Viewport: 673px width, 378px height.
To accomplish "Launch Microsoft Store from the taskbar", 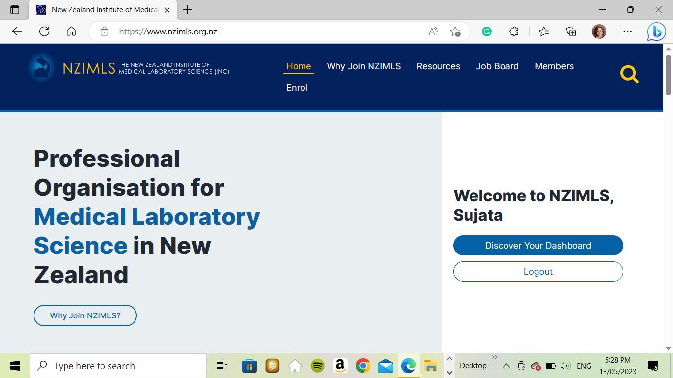I will click(249, 366).
